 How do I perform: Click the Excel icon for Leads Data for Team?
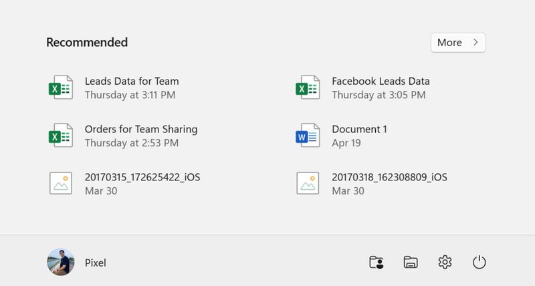[60, 88]
